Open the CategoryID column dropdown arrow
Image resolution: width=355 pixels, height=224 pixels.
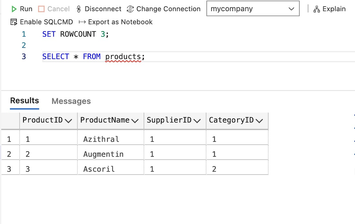point(259,121)
